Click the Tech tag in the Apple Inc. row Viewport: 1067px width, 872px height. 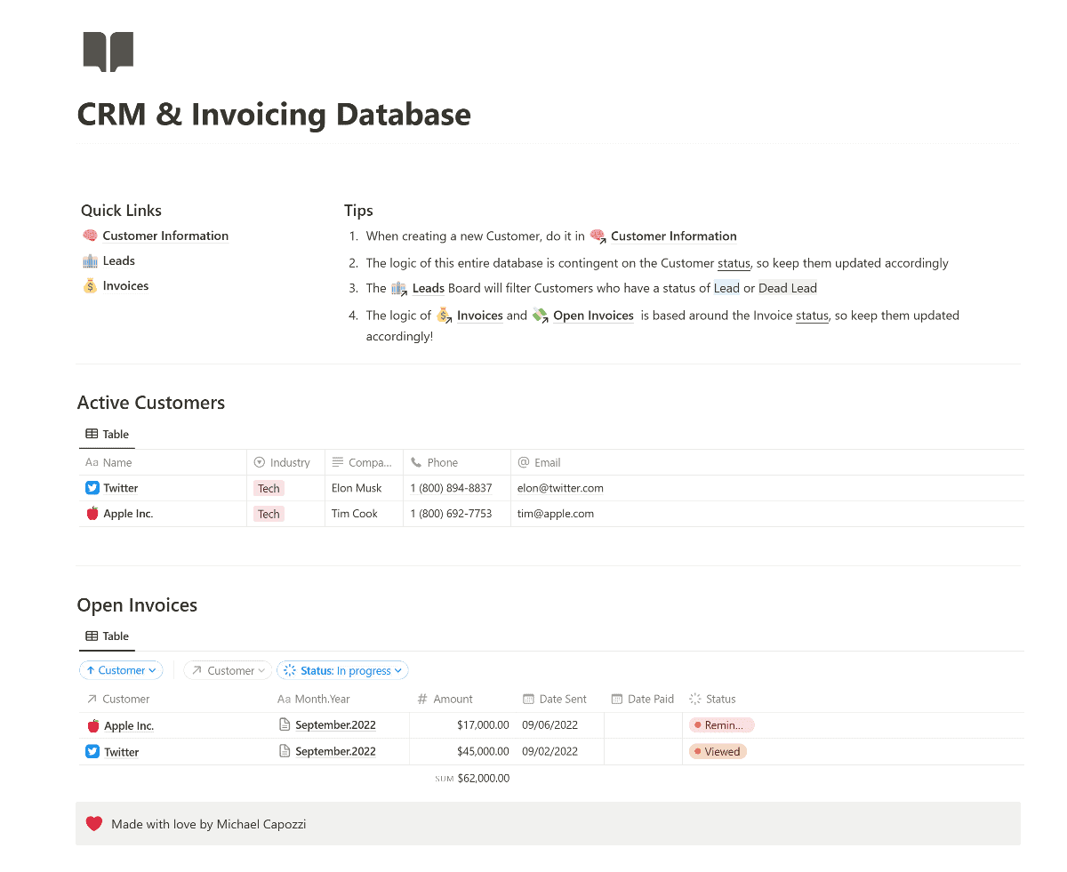tap(269, 514)
